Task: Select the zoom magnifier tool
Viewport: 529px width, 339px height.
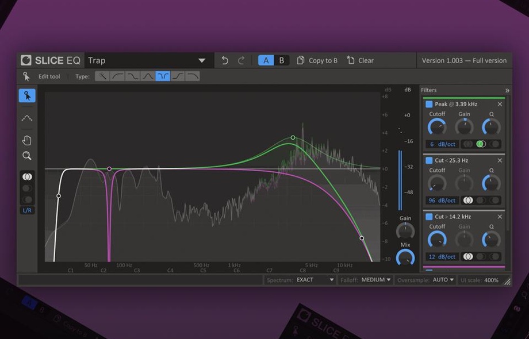Action: click(x=27, y=155)
